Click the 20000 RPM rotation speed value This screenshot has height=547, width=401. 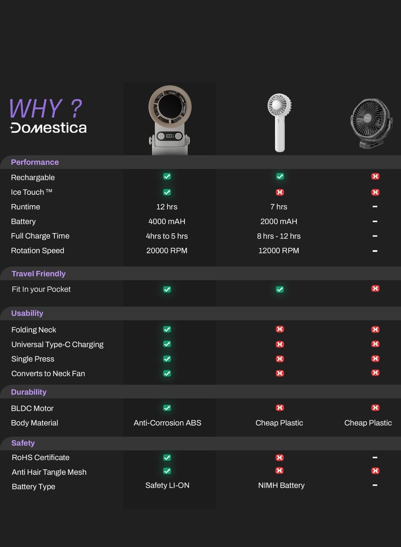[167, 251]
